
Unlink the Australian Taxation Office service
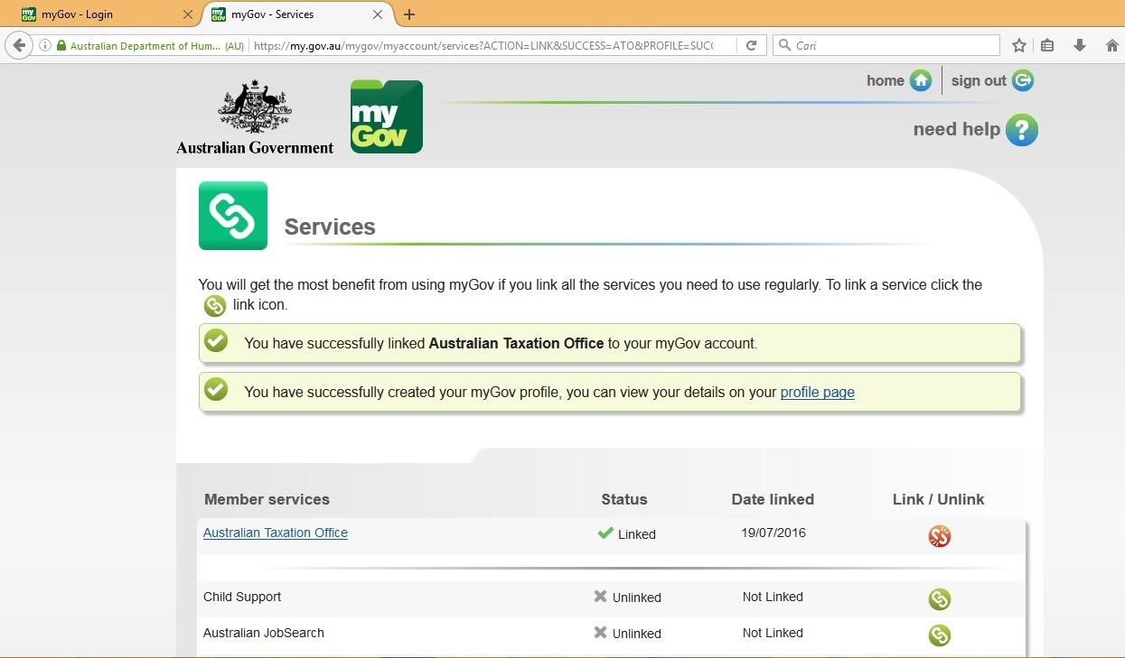point(938,535)
